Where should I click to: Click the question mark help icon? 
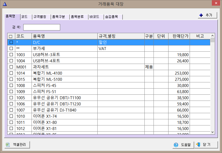tap(176, 145)
